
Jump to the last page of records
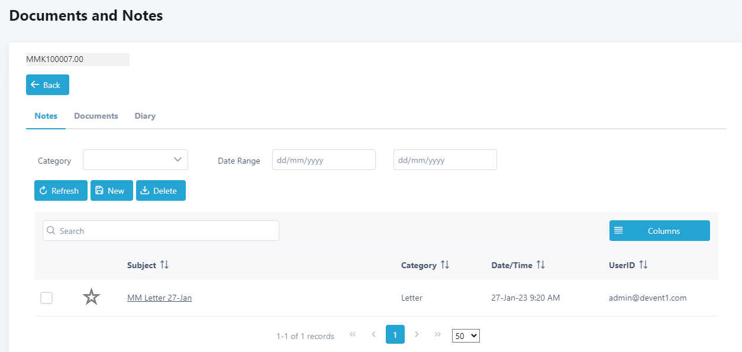pyautogui.click(x=438, y=334)
